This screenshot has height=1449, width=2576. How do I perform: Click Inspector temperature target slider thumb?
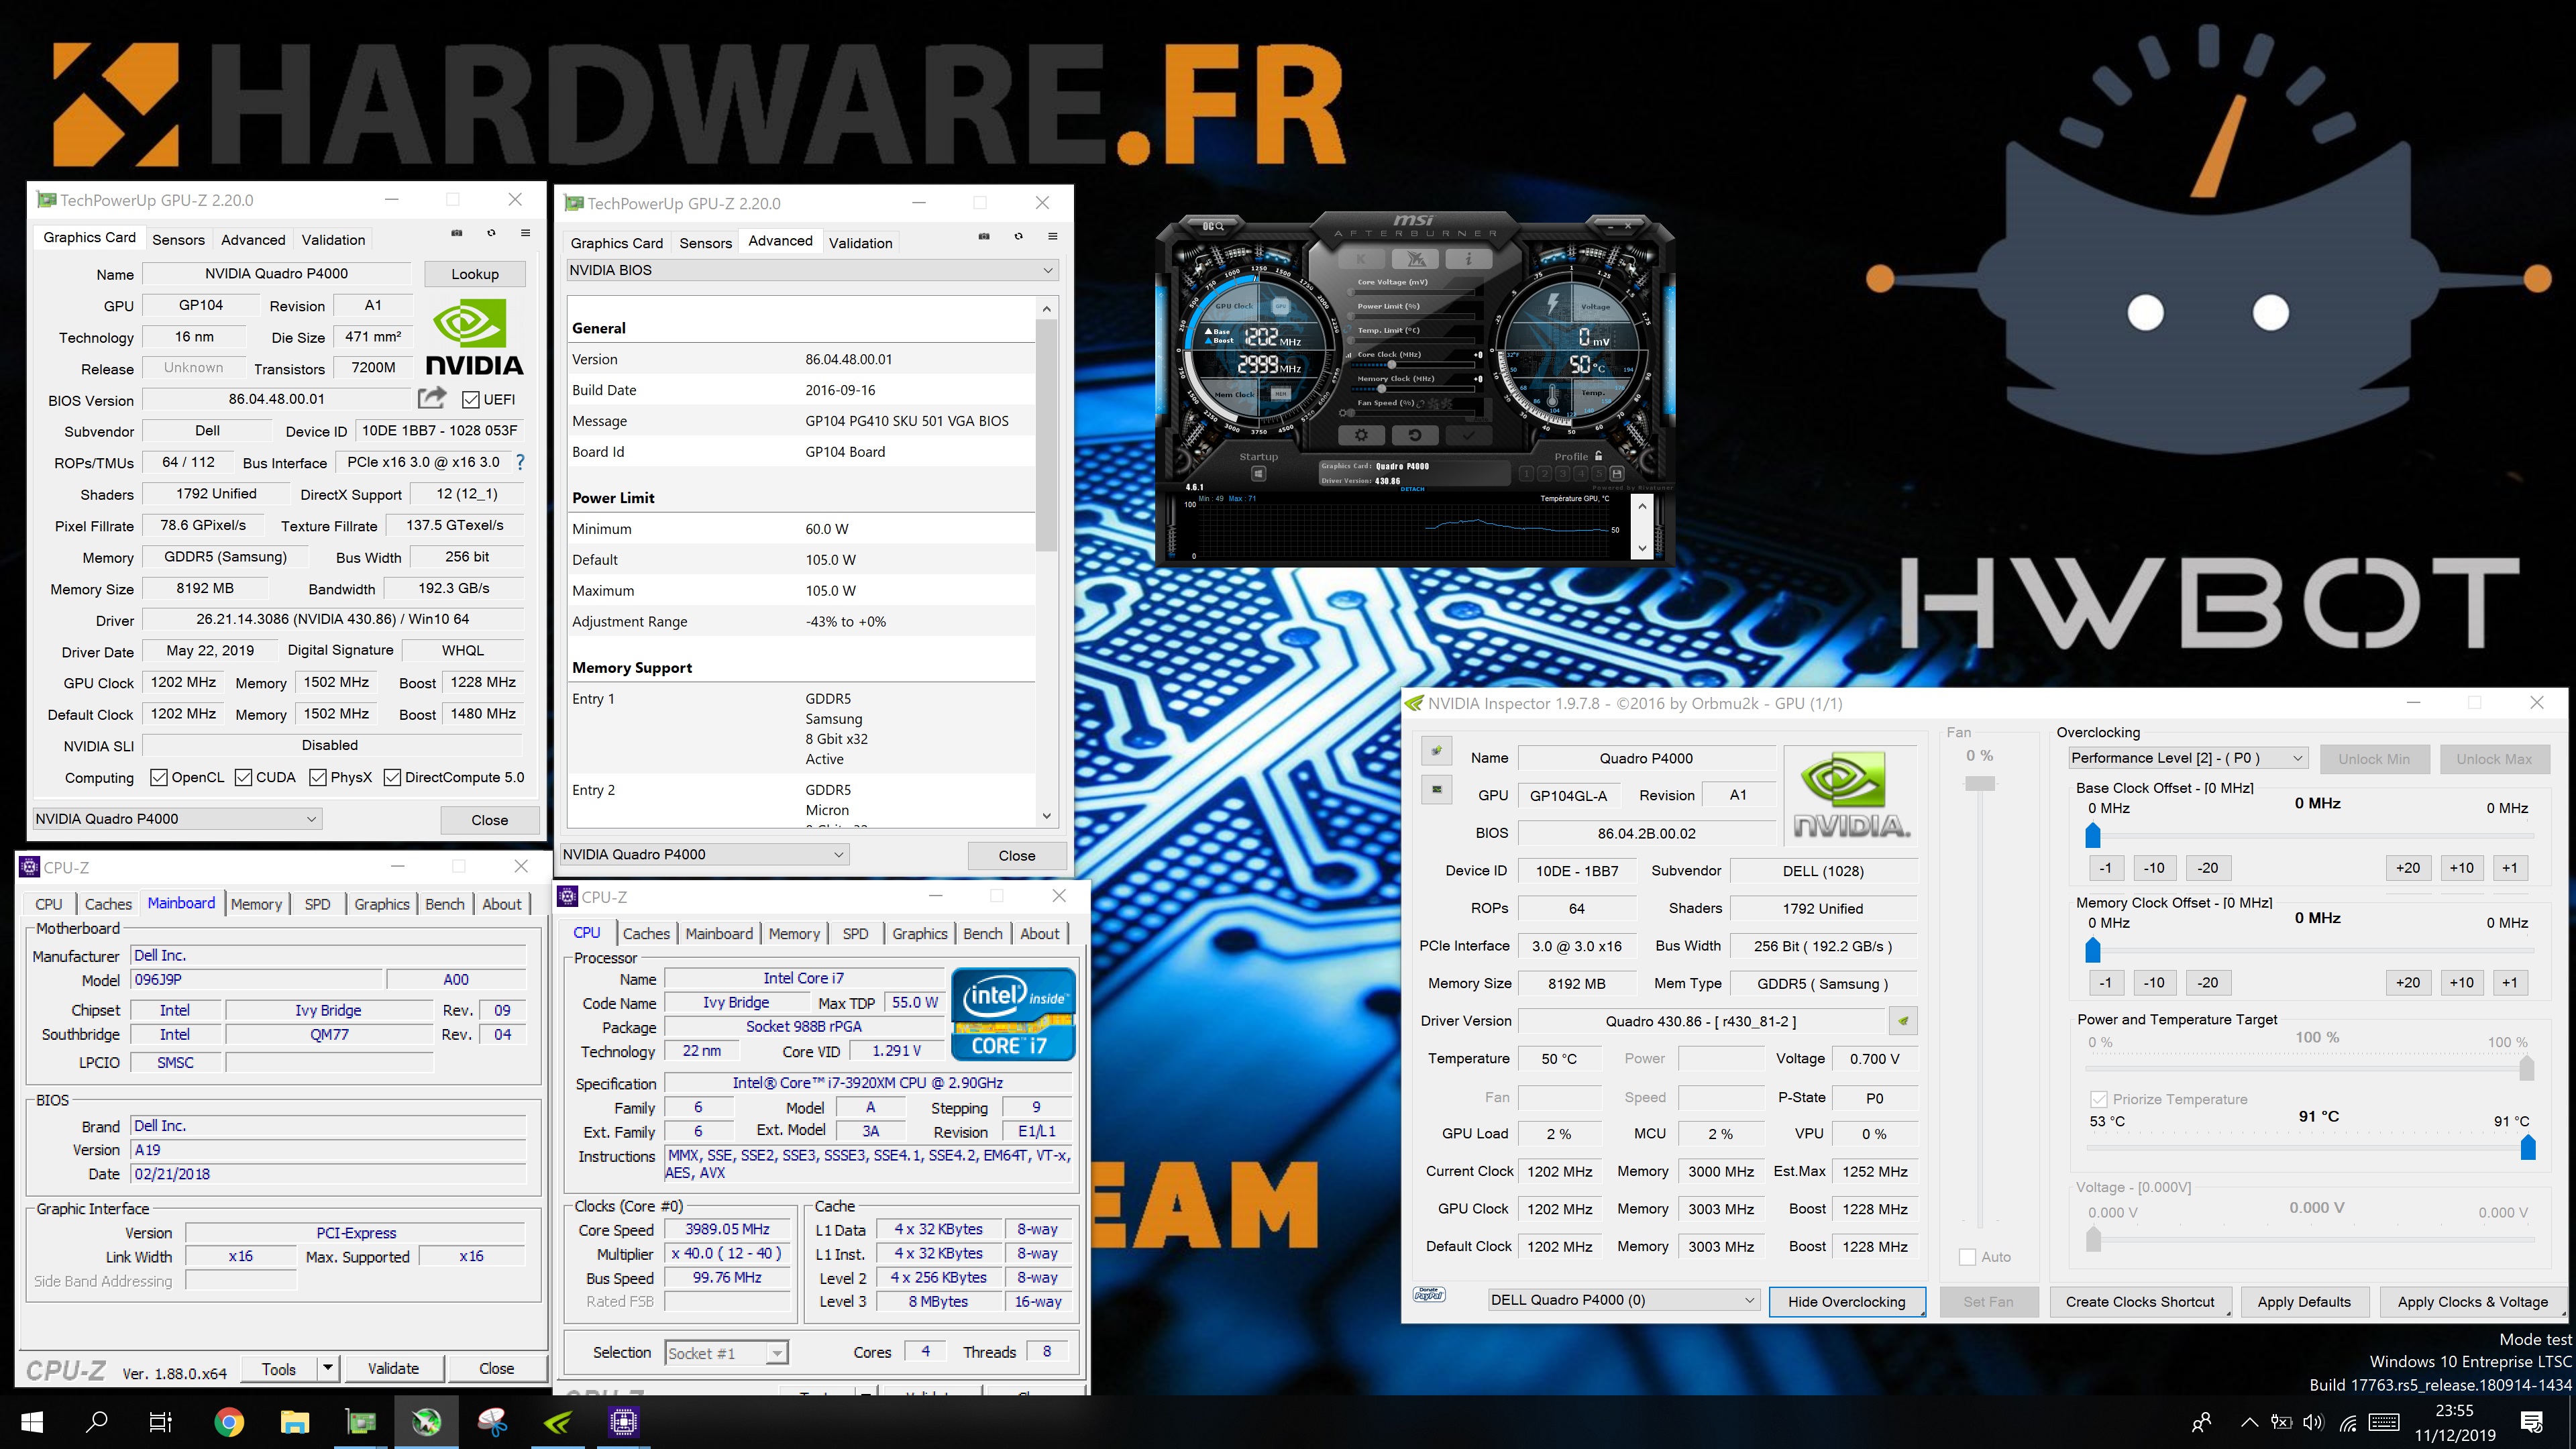click(x=2528, y=1147)
